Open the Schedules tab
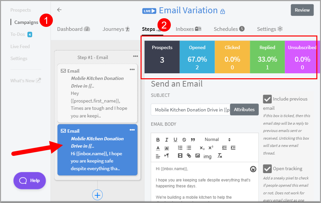 pos(229,29)
